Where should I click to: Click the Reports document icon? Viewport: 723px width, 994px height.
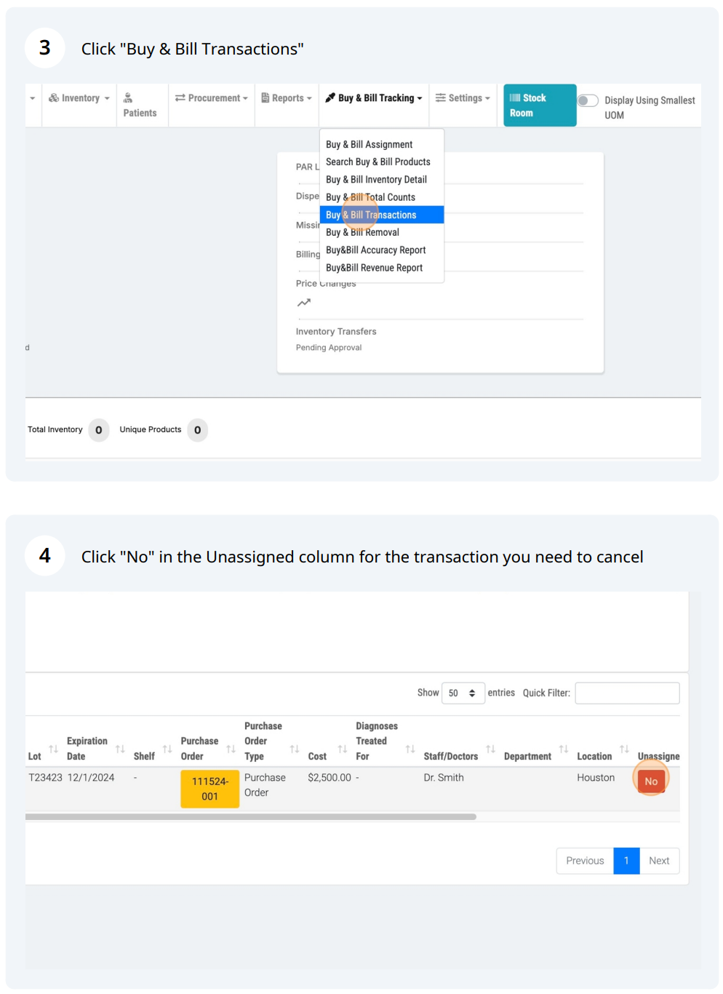[x=265, y=98]
